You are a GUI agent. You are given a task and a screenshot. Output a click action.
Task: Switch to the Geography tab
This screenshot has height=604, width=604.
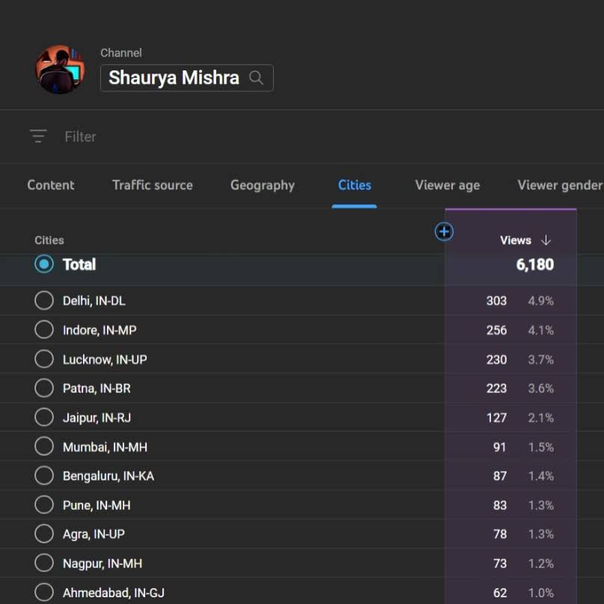tap(263, 185)
